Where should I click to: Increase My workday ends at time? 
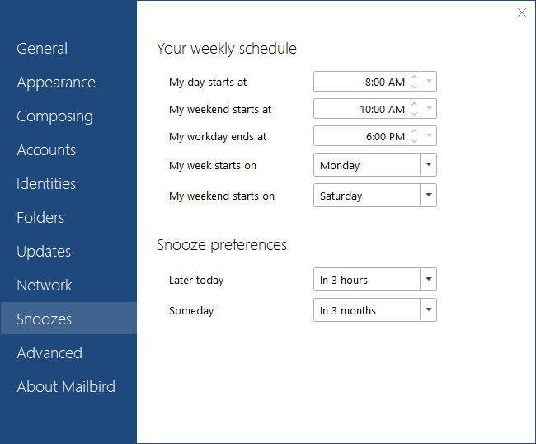[x=414, y=132]
